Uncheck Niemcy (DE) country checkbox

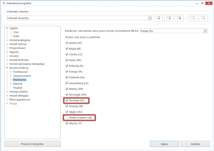(x=67, y=89)
